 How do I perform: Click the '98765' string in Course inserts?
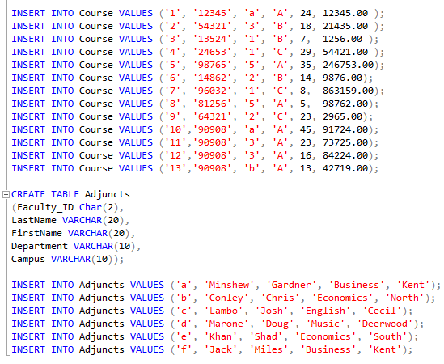point(213,65)
